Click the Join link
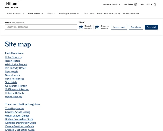163x131 pixels. point(142,4)
